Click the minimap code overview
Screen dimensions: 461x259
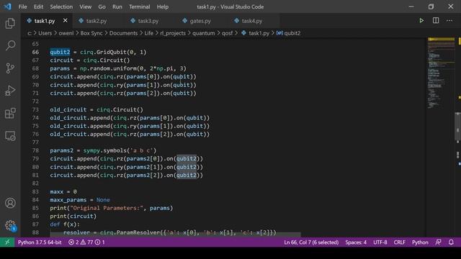(441, 73)
